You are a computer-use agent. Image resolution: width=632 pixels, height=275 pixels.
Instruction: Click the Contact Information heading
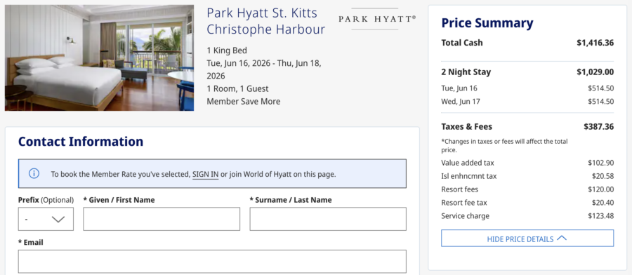pyautogui.click(x=81, y=142)
